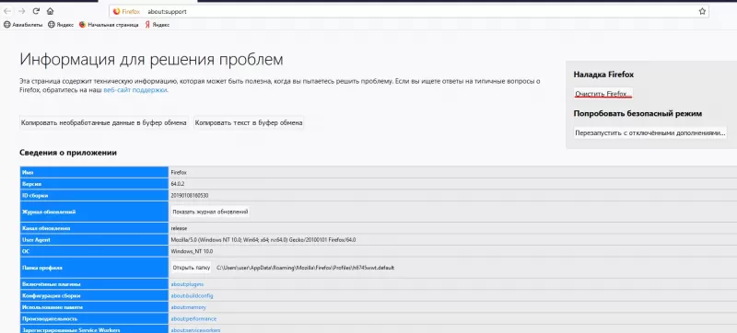737x333 pixels.
Task: Open the about:performance link
Action: (x=193, y=319)
